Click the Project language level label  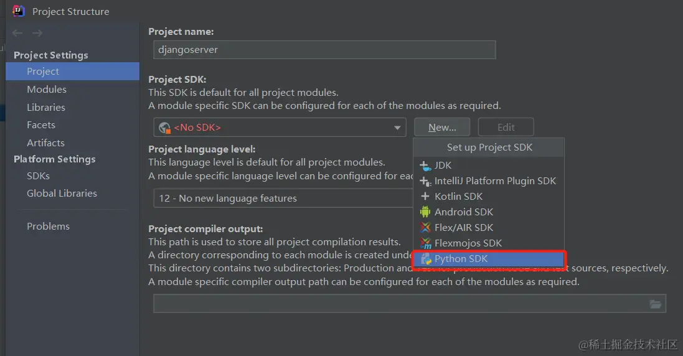[202, 149]
